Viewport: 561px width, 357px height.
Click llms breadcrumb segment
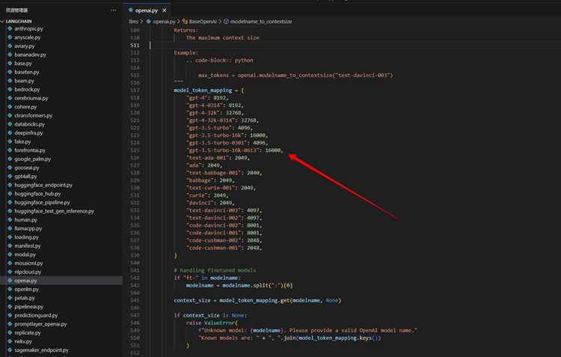(x=133, y=22)
